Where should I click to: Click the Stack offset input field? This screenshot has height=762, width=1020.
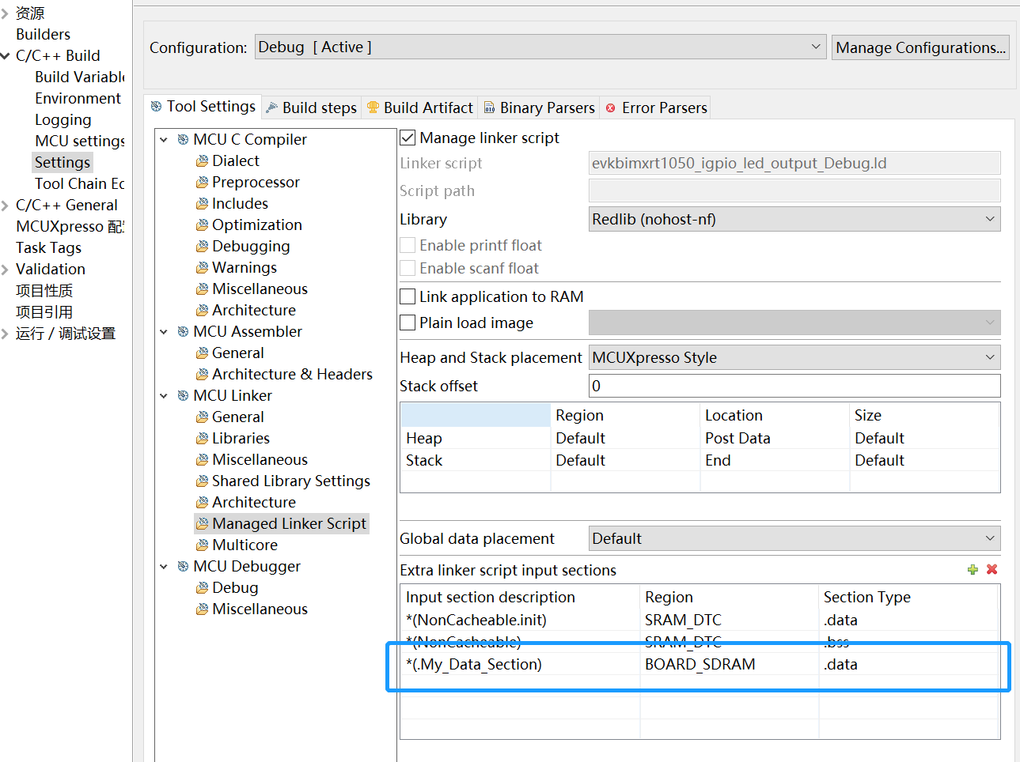pos(794,386)
